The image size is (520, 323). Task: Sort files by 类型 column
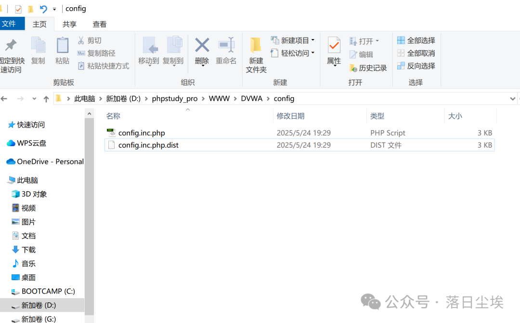tap(377, 116)
